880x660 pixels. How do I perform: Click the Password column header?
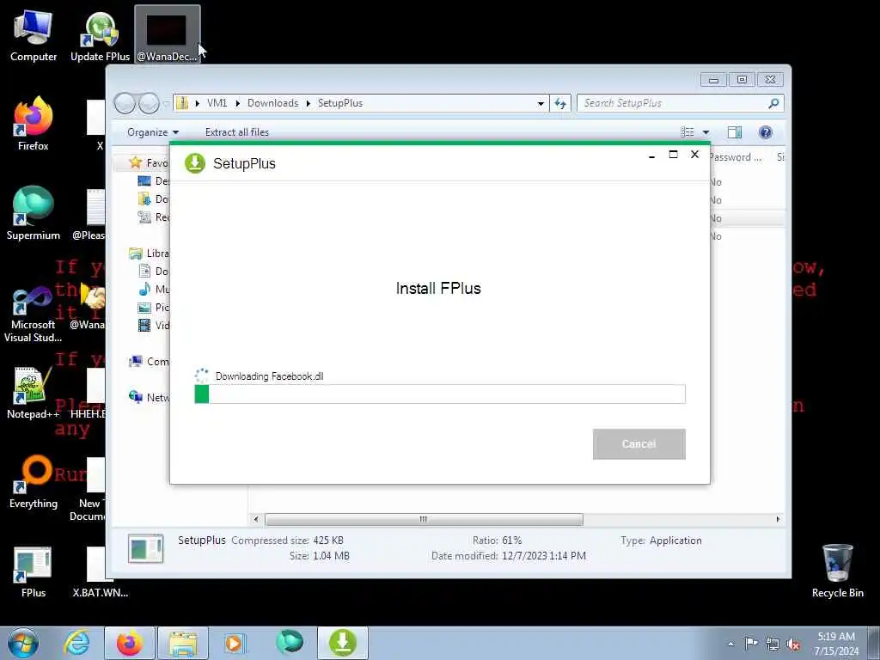736,157
